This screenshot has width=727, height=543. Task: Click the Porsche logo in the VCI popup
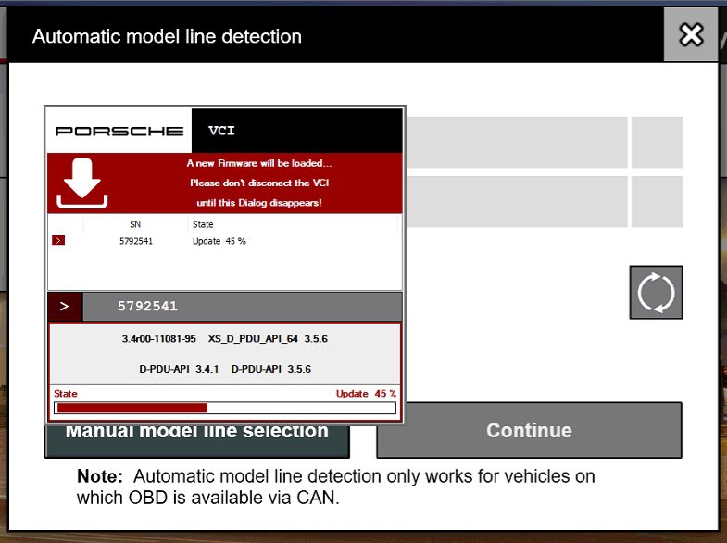tap(119, 131)
